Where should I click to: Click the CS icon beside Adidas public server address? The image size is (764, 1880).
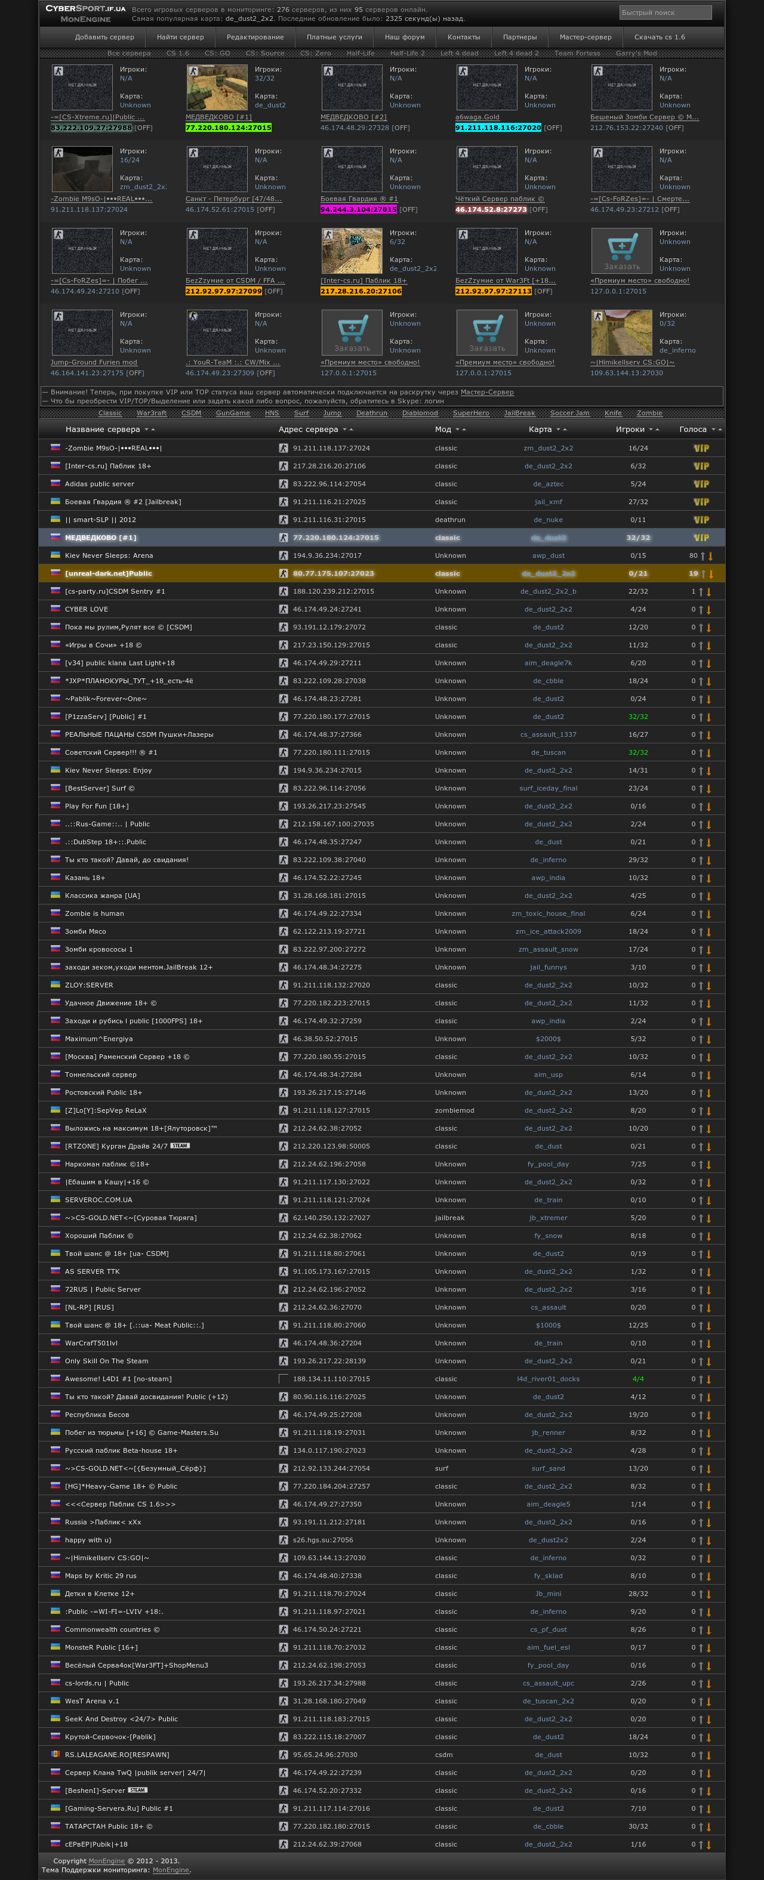[x=283, y=484]
